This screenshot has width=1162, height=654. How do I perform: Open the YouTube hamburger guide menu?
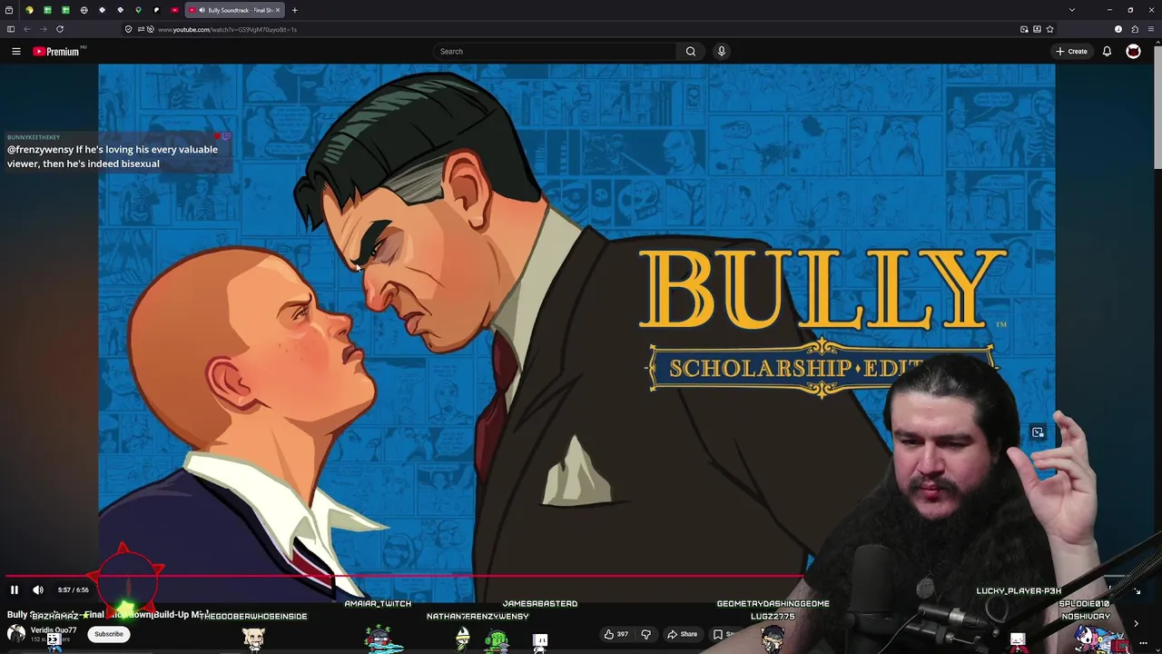[16, 52]
